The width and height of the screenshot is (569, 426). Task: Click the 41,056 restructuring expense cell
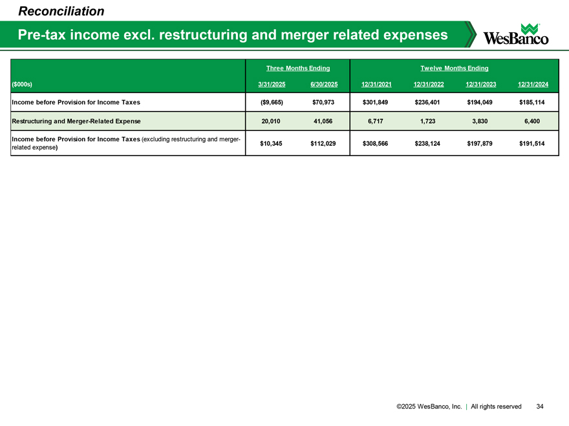coord(323,121)
